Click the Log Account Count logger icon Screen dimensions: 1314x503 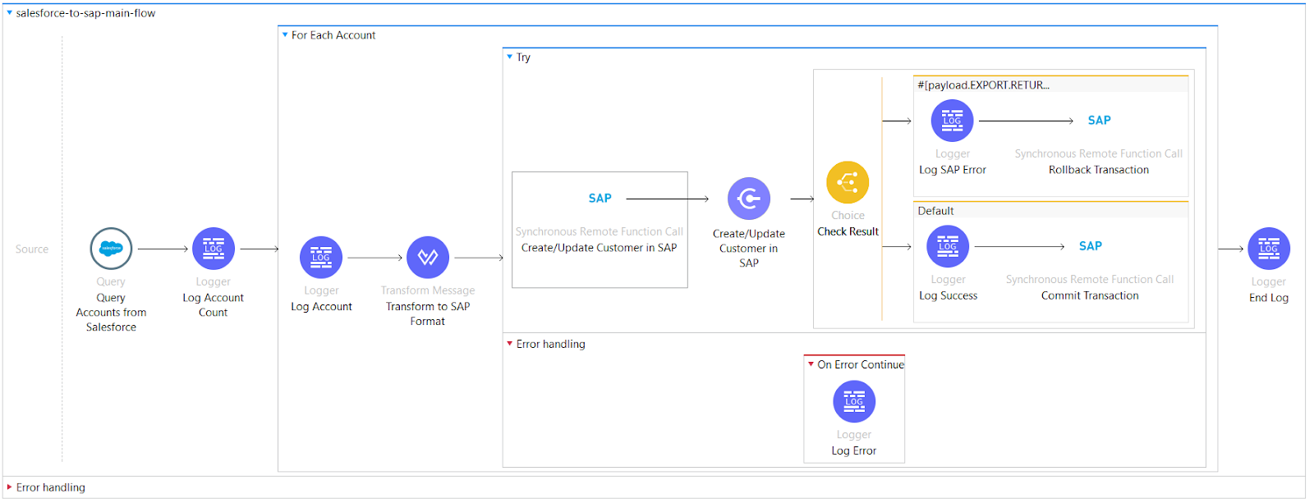click(x=214, y=249)
